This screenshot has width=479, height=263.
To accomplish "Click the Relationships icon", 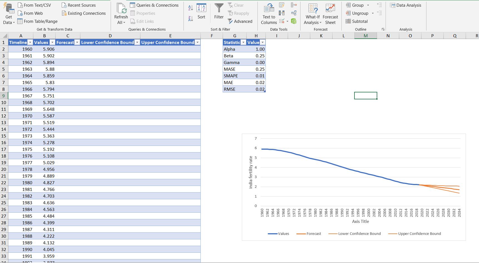I will pyautogui.click(x=294, y=13).
